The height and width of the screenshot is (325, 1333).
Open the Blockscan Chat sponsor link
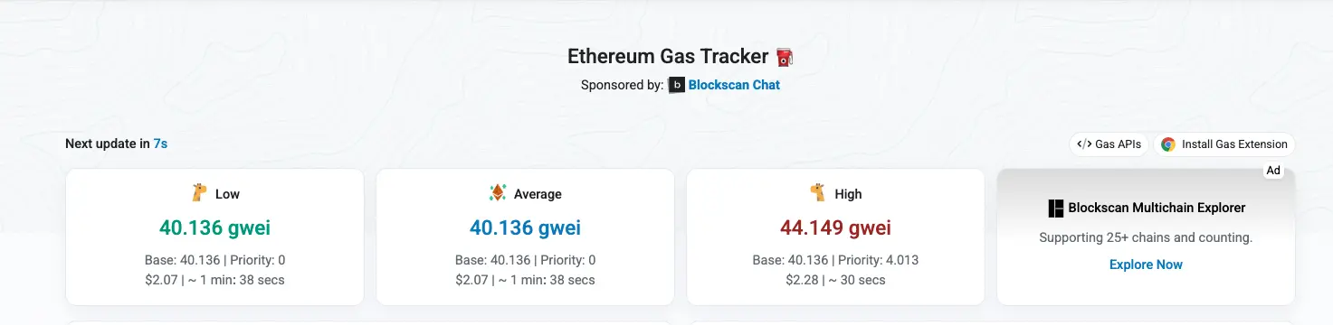click(x=734, y=85)
